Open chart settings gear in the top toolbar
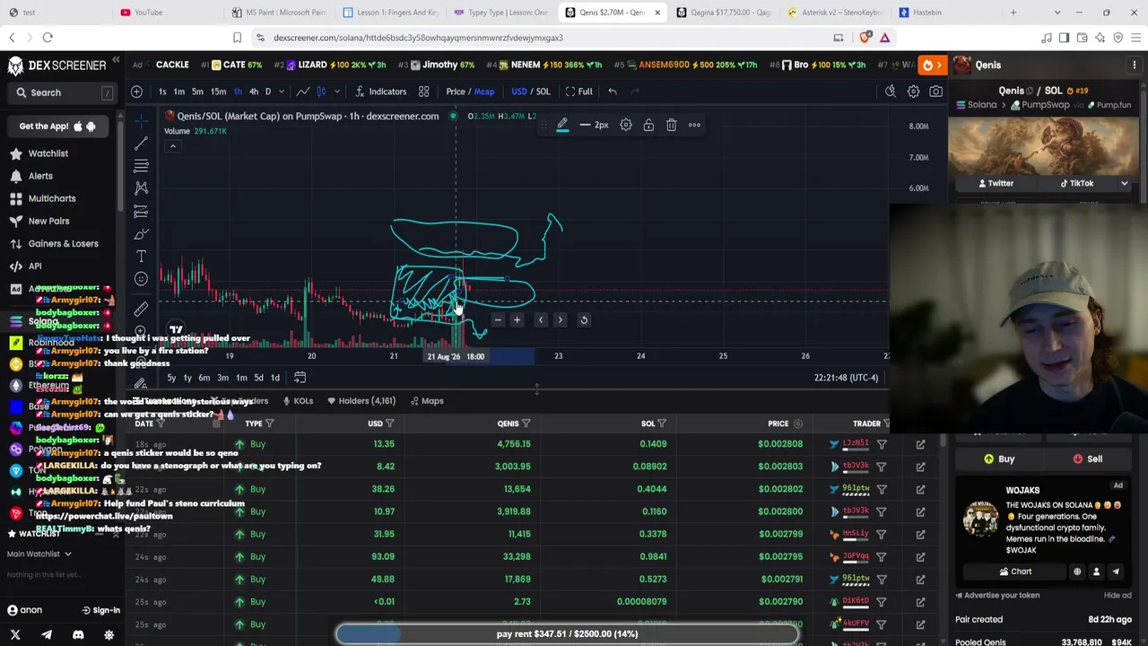The image size is (1148, 646). (913, 92)
